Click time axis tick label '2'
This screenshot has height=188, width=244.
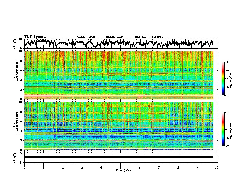[x=63, y=168]
